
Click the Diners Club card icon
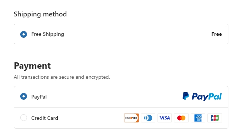point(148,118)
